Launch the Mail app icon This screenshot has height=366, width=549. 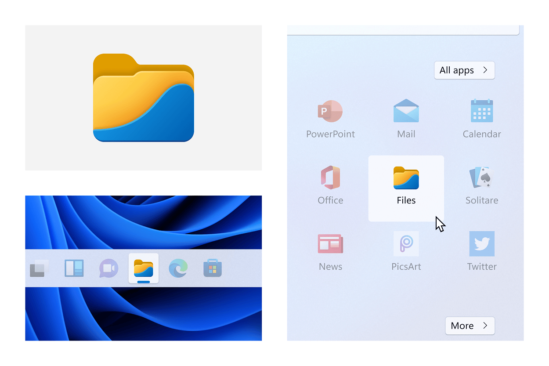click(x=406, y=111)
